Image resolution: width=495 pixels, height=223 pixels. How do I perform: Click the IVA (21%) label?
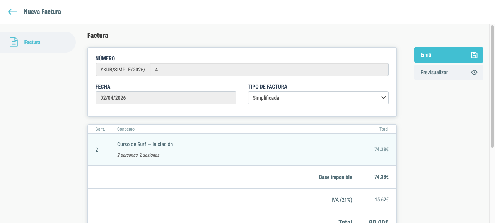[x=341, y=200]
